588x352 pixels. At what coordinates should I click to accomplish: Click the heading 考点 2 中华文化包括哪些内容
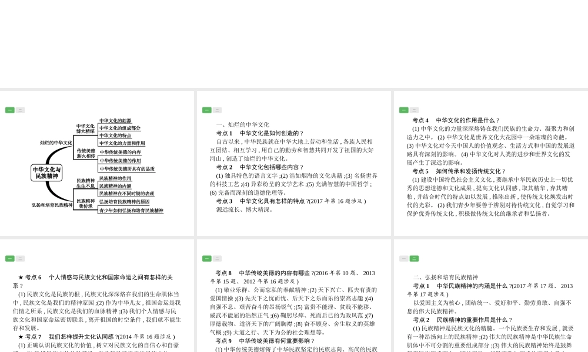(260, 167)
